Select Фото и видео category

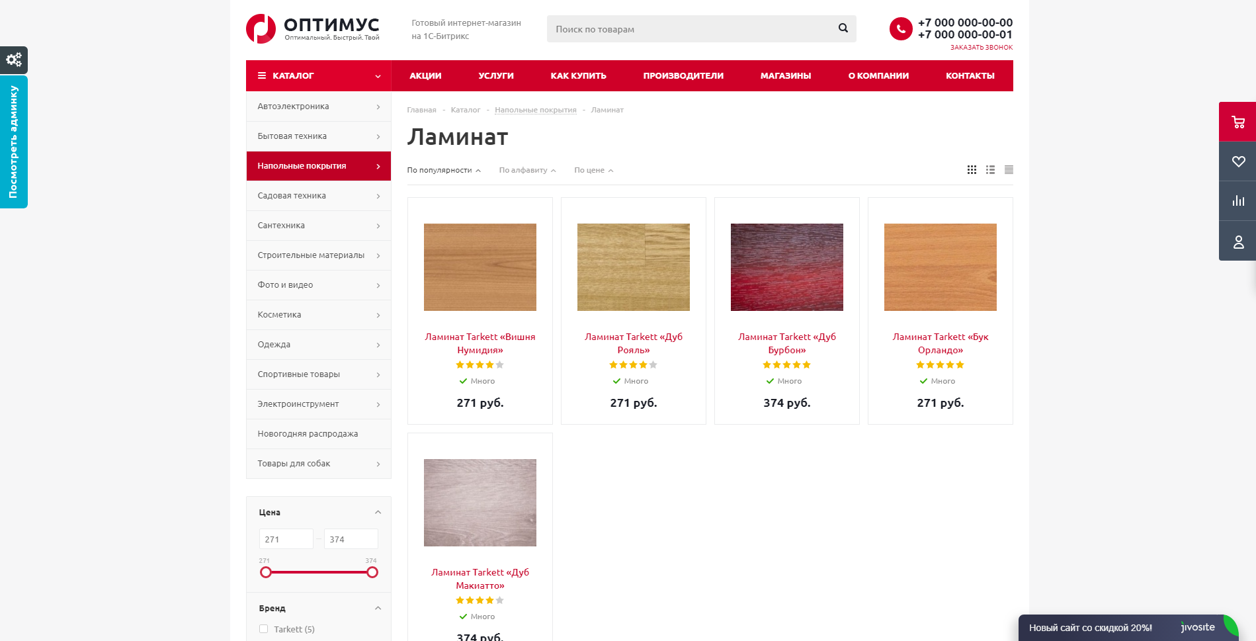(x=319, y=285)
